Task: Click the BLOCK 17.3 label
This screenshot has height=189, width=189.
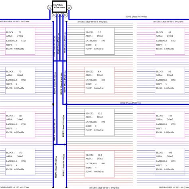Action: point(14,153)
